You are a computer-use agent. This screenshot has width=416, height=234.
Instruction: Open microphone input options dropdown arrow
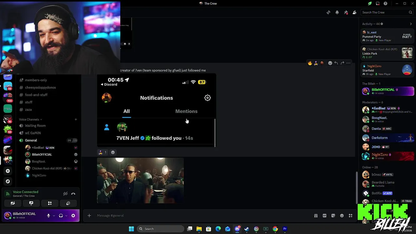(x=54, y=215)
